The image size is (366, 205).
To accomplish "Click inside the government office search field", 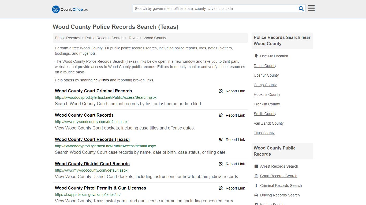I will tap(214, 8).
